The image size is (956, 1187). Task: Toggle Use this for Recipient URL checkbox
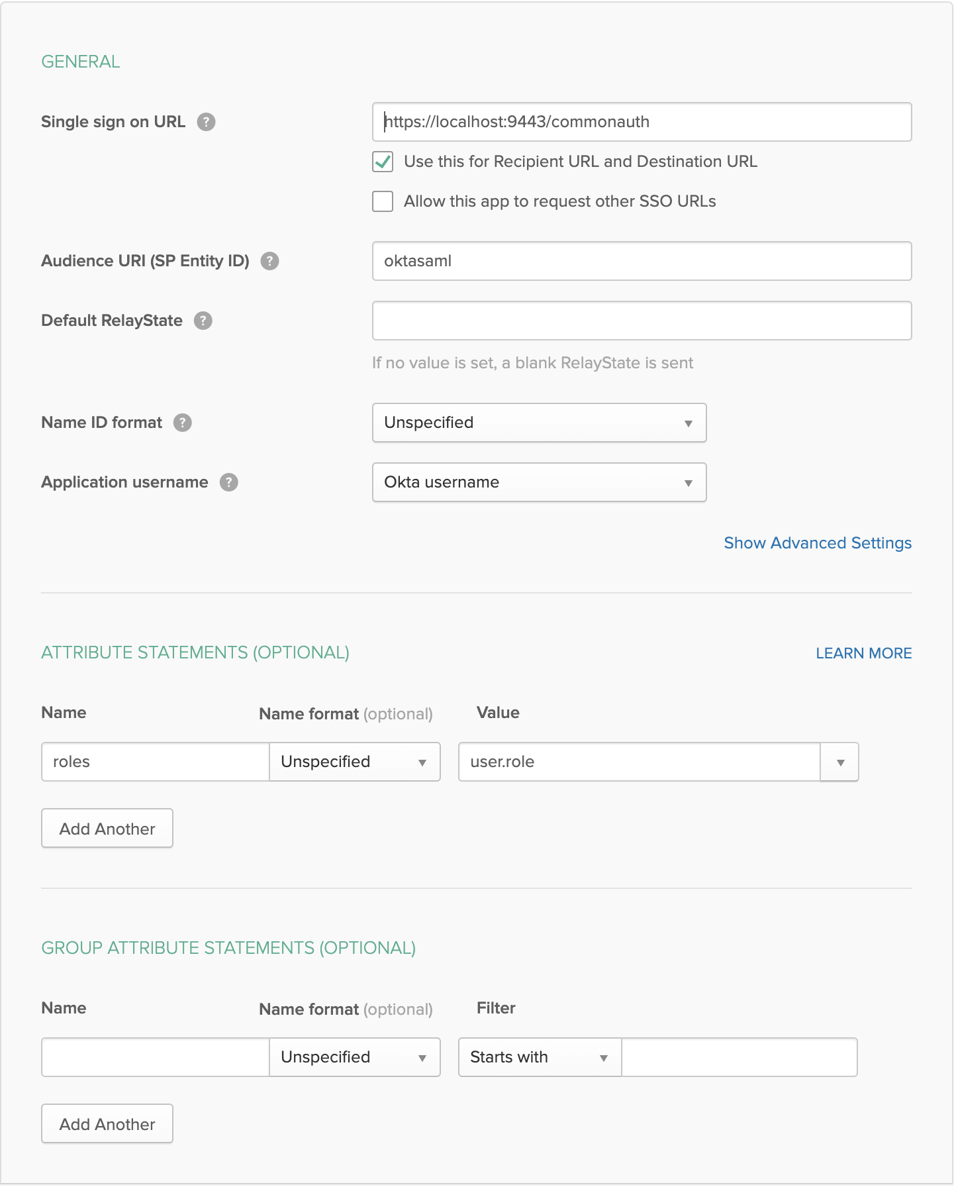383,162
